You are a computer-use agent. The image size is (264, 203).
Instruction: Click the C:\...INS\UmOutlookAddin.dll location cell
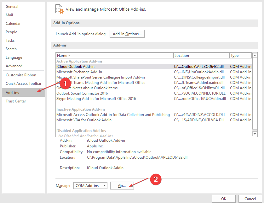pos(199,72)
